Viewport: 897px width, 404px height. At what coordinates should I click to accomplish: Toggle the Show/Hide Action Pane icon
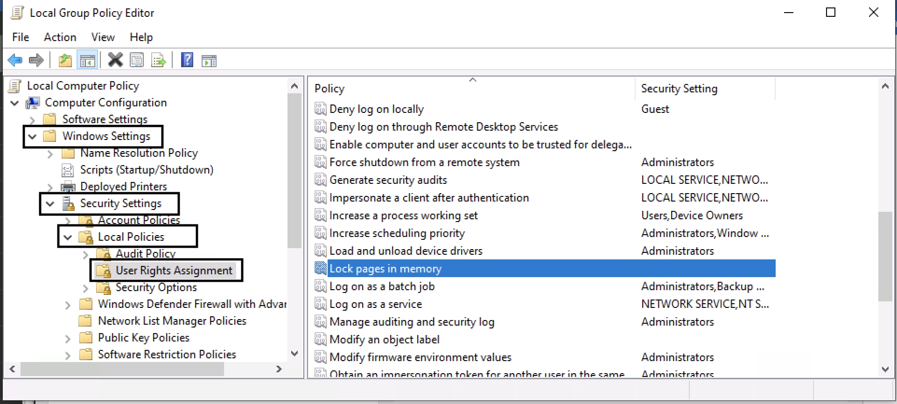click(209, 60)
